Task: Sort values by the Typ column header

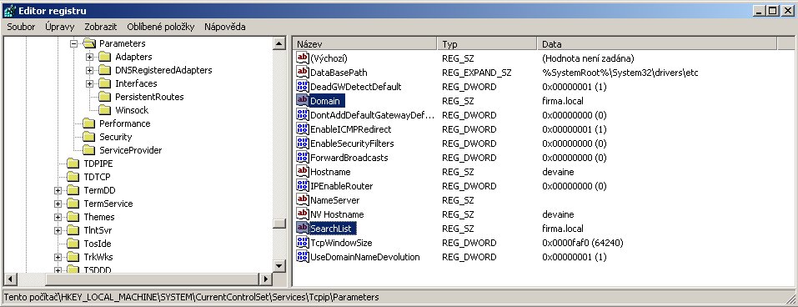Action: click(487, 44)
